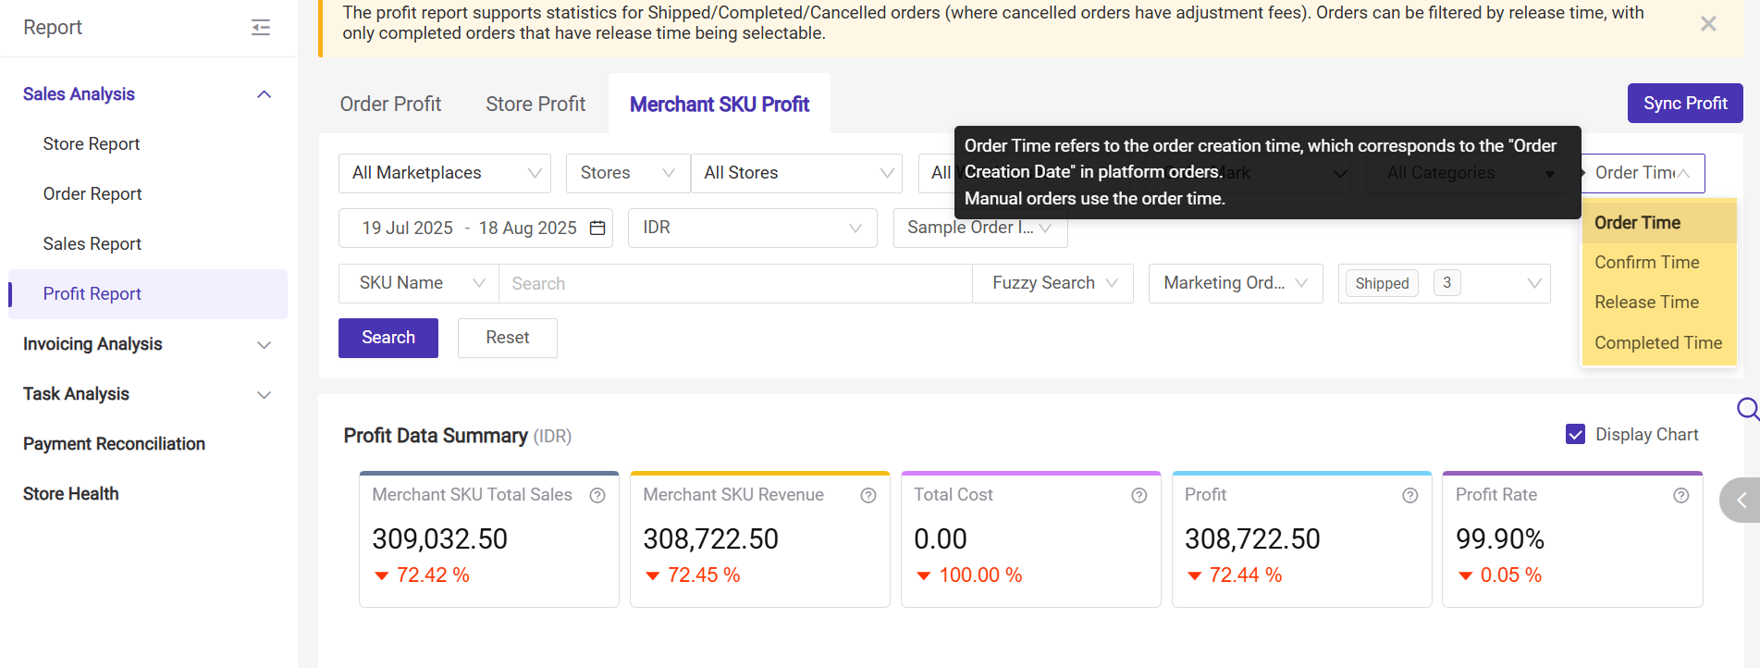The image size is (1760, 668).
Task: Open the SKU Name dropdown
Action: coord(419,283)
